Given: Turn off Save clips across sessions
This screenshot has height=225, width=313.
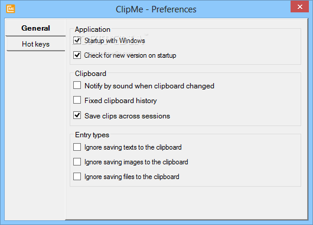Looking at the screenshot, I should click(77, 115).
